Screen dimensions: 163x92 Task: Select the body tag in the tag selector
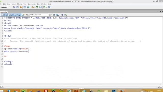coord(2,87)
